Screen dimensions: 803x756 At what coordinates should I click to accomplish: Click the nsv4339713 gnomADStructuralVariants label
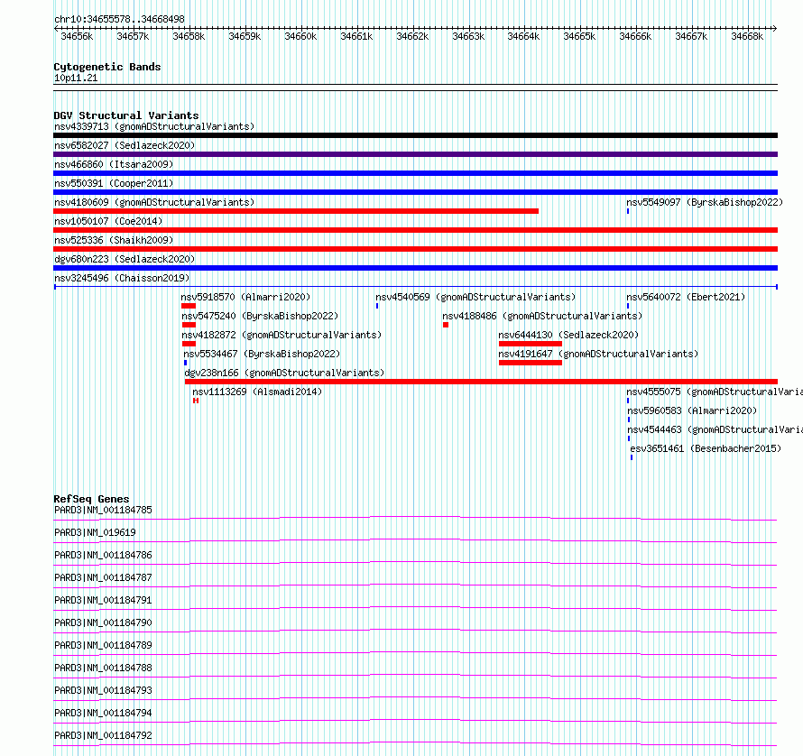[154, 126]
